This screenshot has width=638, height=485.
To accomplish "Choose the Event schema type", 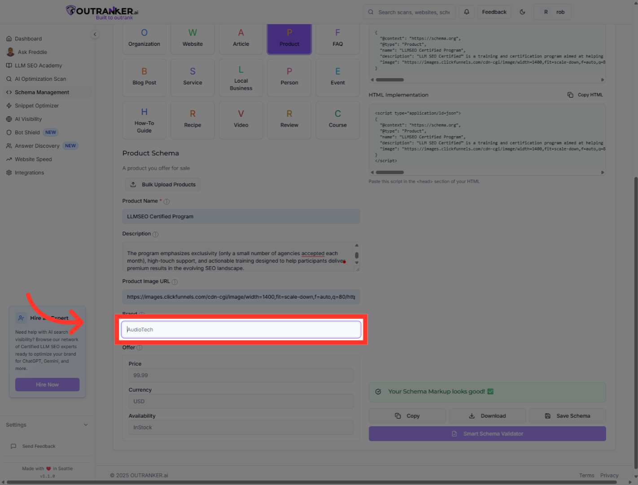I will coord(338,78).
